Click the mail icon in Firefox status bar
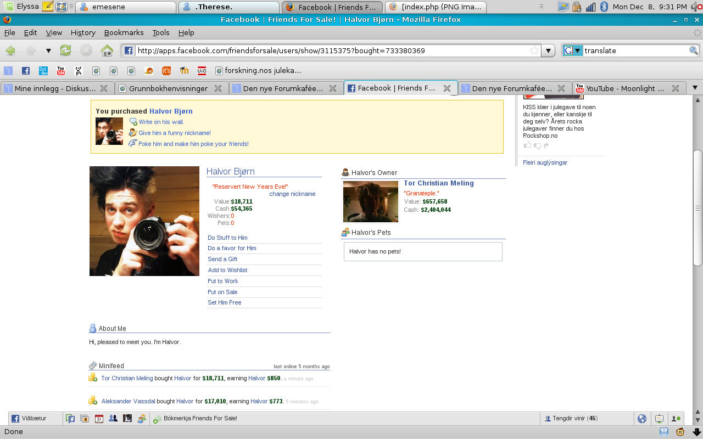703x439 pixels. [664, 431]
